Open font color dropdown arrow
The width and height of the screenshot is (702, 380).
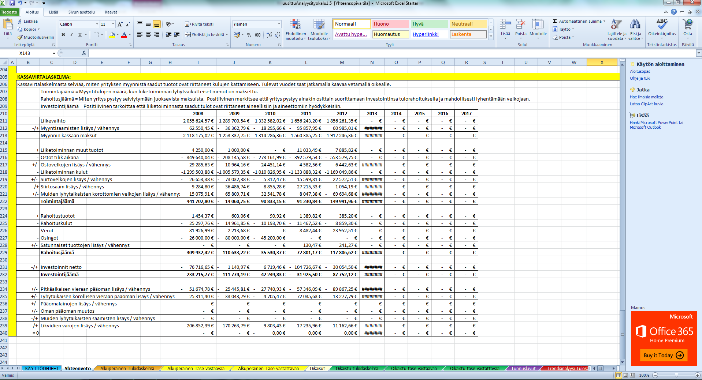coord(130,35)
